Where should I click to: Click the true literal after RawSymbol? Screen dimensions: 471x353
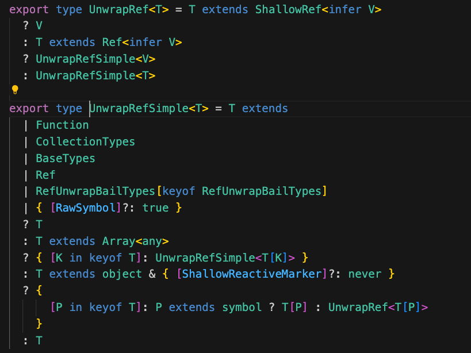[155, 208]
